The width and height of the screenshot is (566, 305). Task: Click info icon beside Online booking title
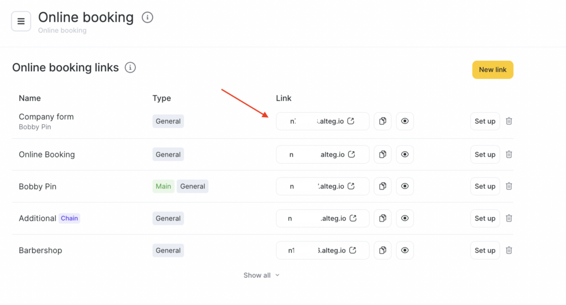tap(148, 18)
